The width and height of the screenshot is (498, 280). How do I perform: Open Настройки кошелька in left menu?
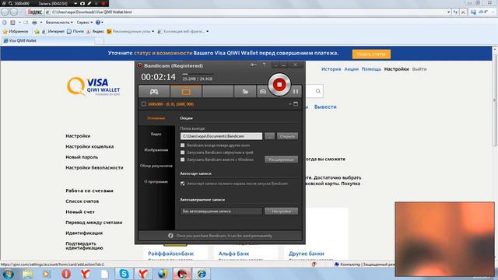pyautogui.click(x=89, y=147)
